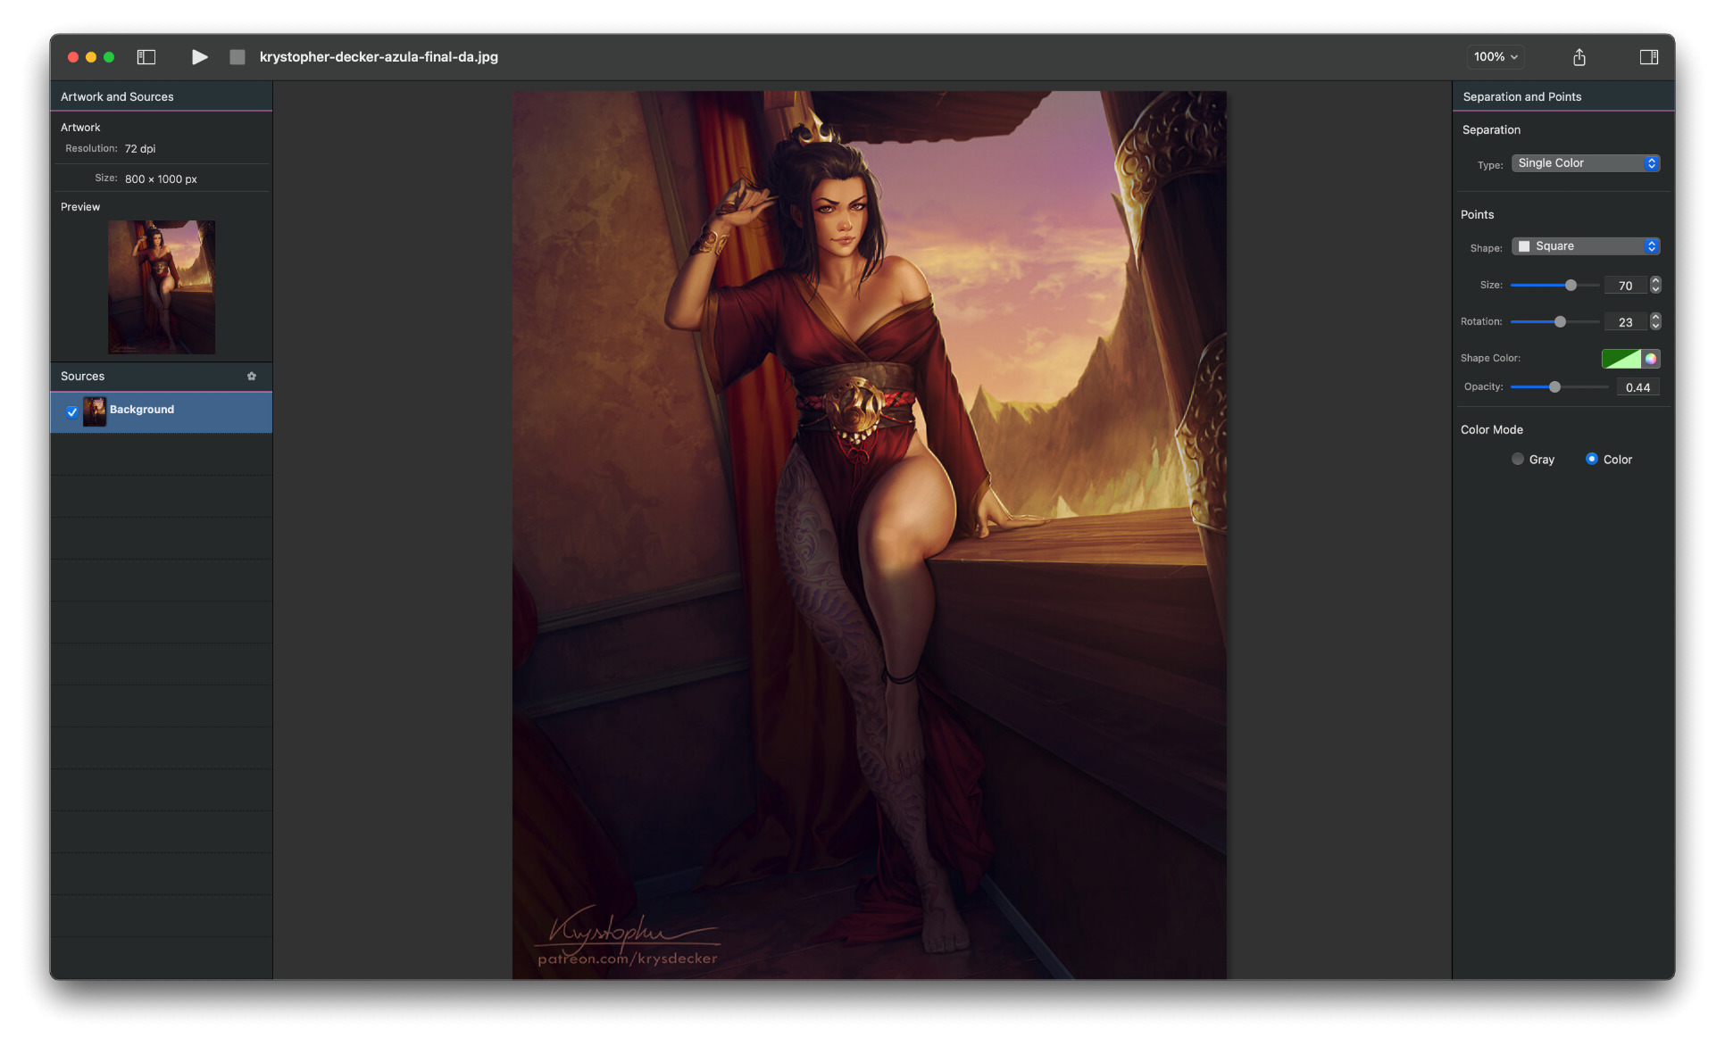Viewport: 1725px width, 1046px height.
Task: Zoom the window with green button
Action: (x=109, y=57)
